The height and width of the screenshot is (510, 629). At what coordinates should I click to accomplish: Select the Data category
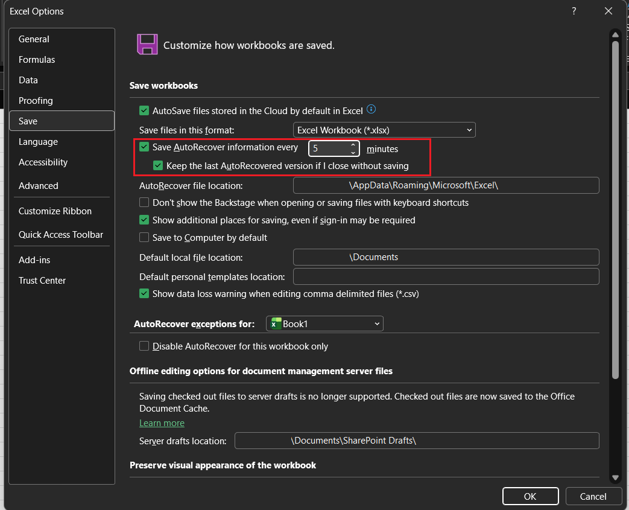pyautogui.click(x=62, y=80)
